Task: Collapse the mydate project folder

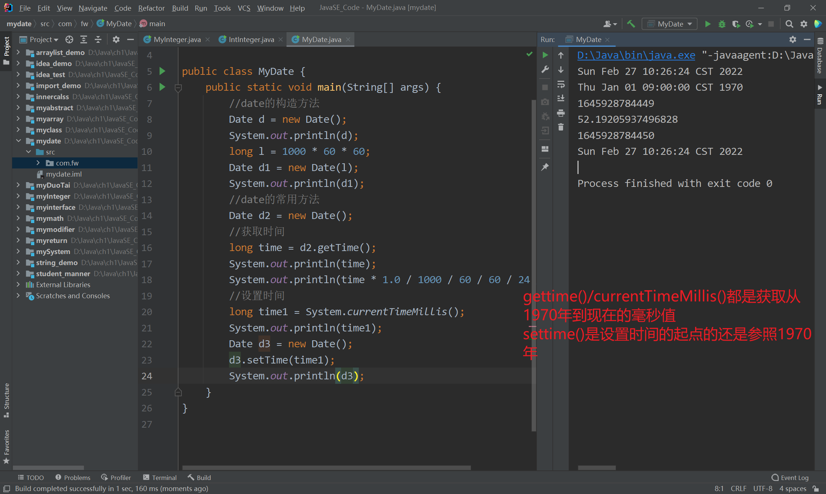Action: pyautogui.click(x=19, y=141)
